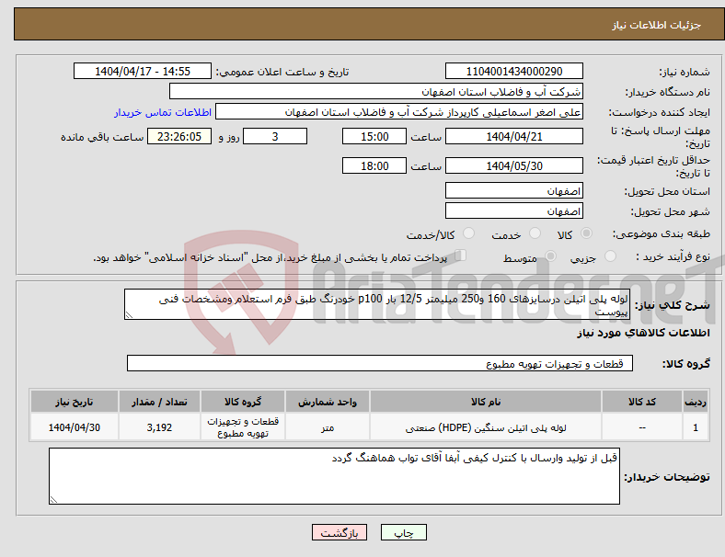Click the quantity cell 3,192
The height and width of the screenshot is (557, 725).
tap(159, 427)
